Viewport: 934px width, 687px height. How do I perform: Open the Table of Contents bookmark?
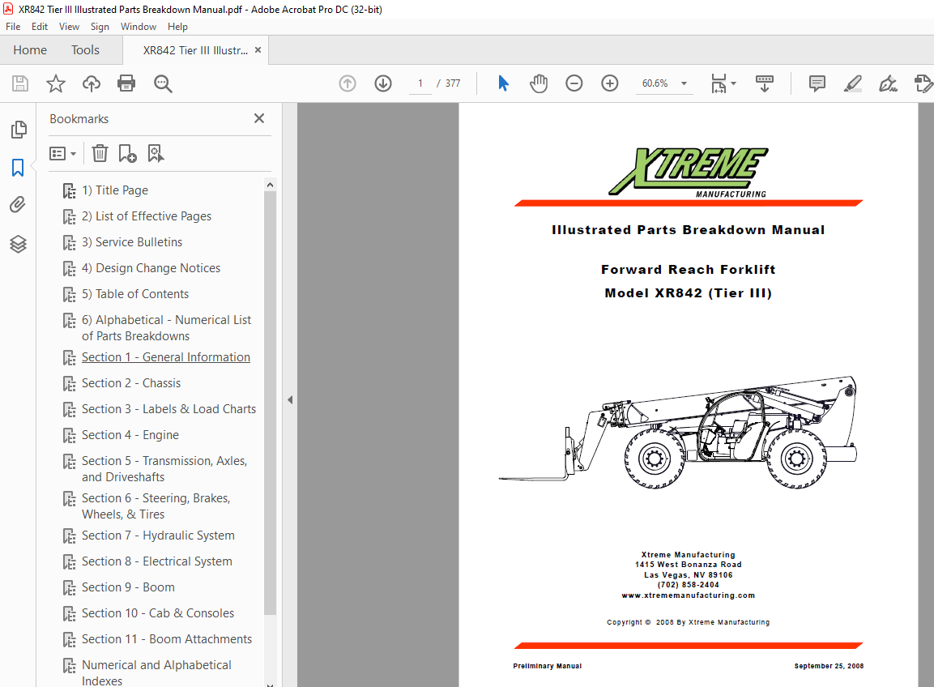(x=135, y=294)
